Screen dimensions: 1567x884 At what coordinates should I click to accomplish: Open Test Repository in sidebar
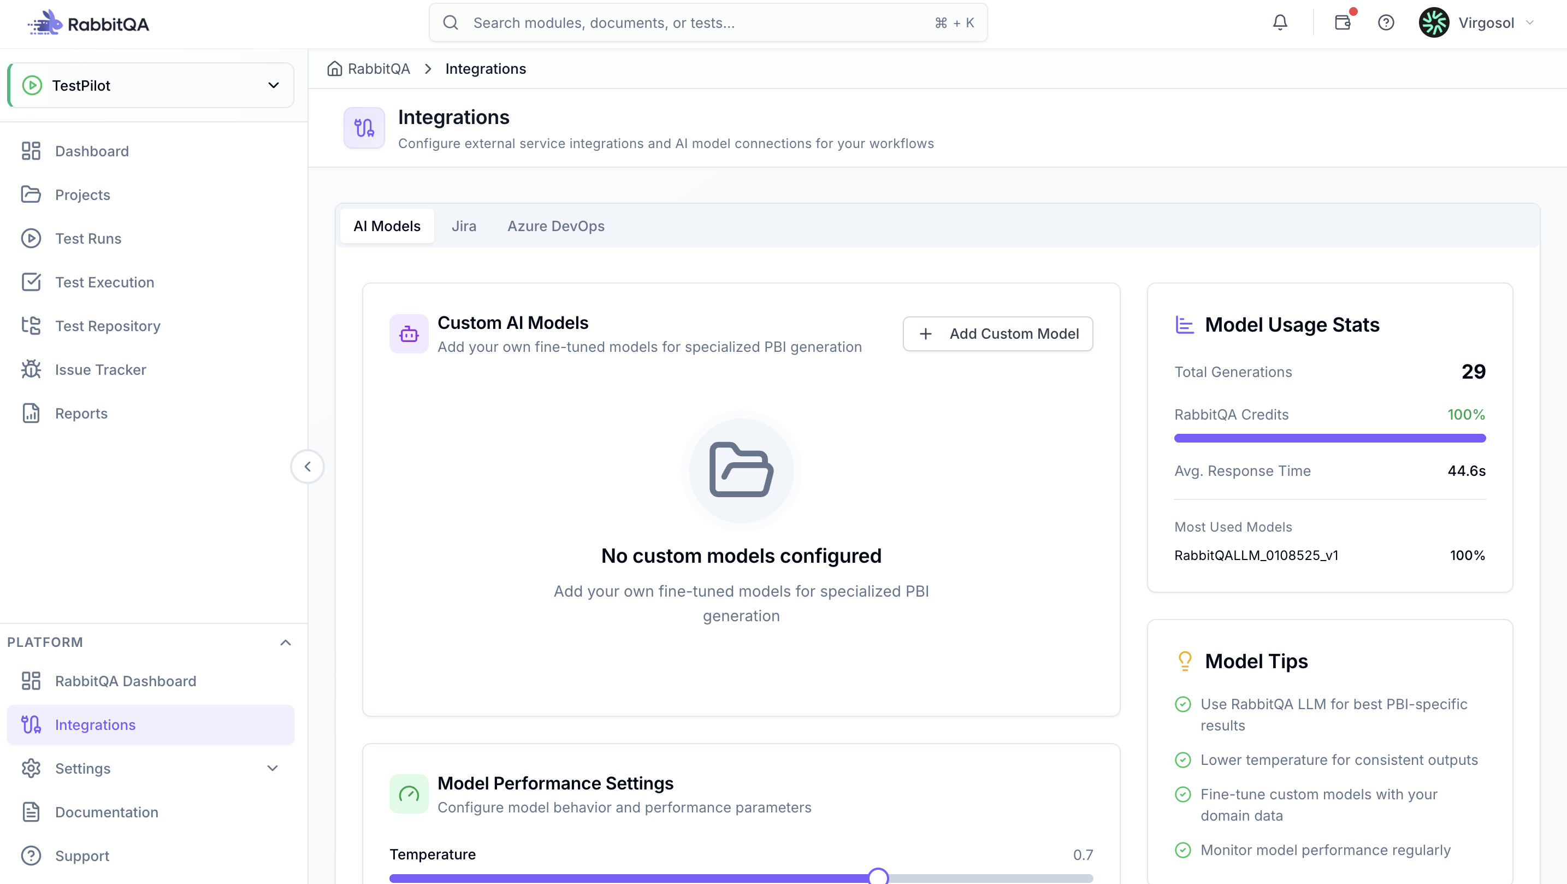[151, 326]
